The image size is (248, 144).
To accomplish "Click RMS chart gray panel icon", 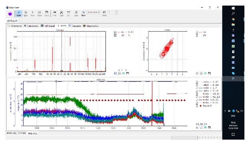I will coord(201,127).
